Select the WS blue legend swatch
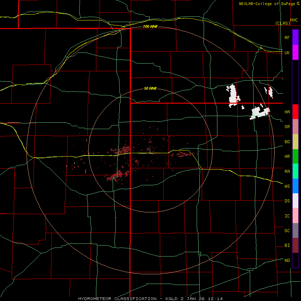Image resolution: width=301 pixels, height=301 pixels. coord(295,186)
